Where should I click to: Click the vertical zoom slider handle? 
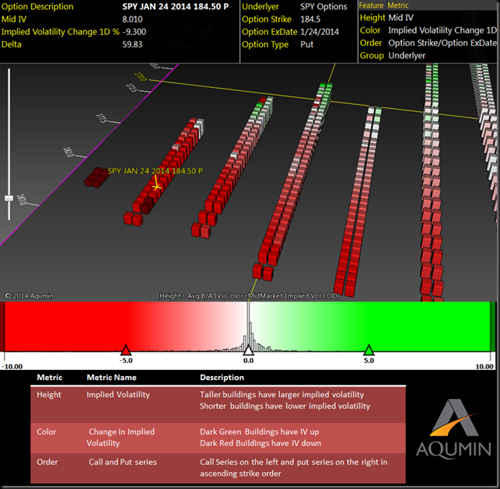(9, 198)
